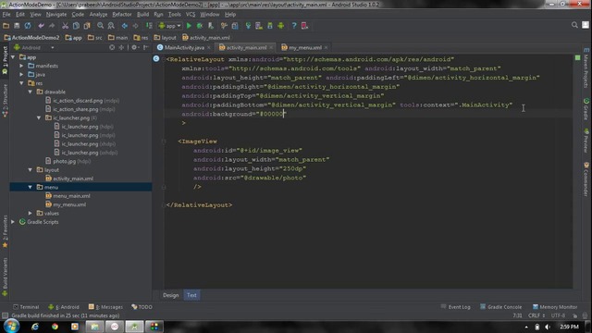Click the Undo toolbar icon
Viewport: 592px width, 333px height.
click(x=41, y=26)
